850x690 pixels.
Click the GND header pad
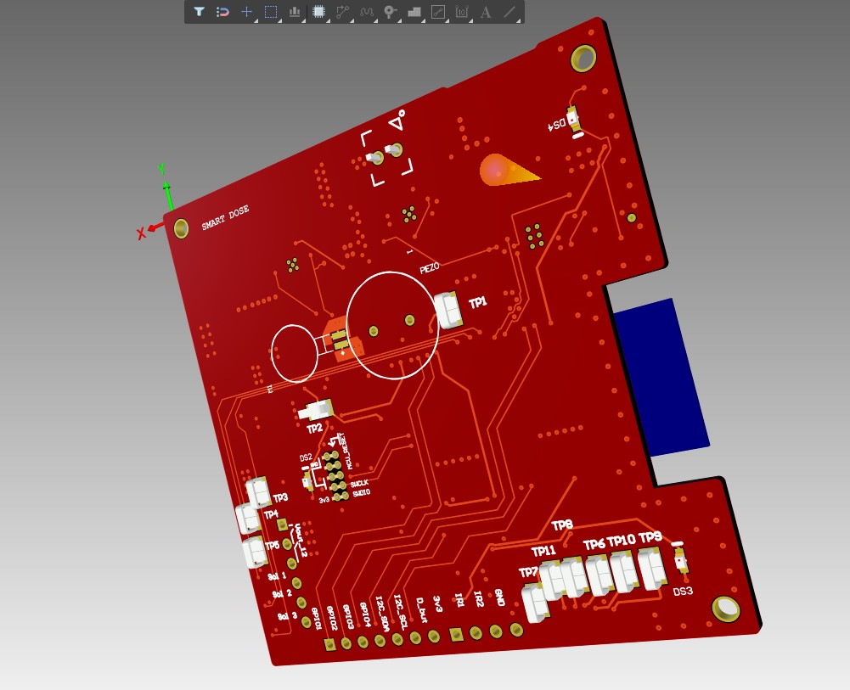(x=516, y=630)
